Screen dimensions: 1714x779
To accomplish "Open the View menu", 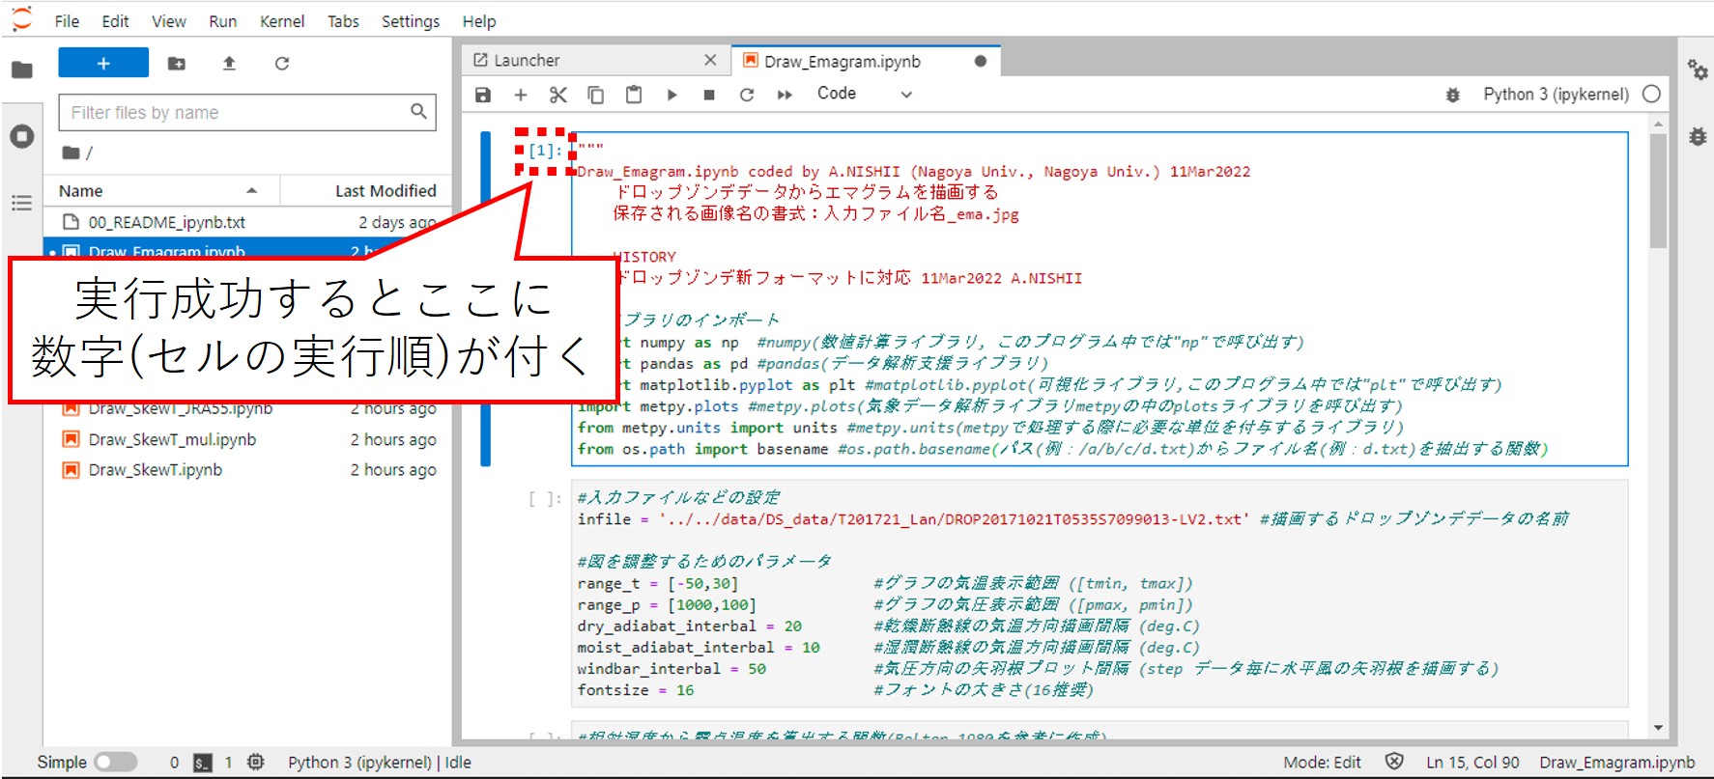I will (x=169, y=20).
